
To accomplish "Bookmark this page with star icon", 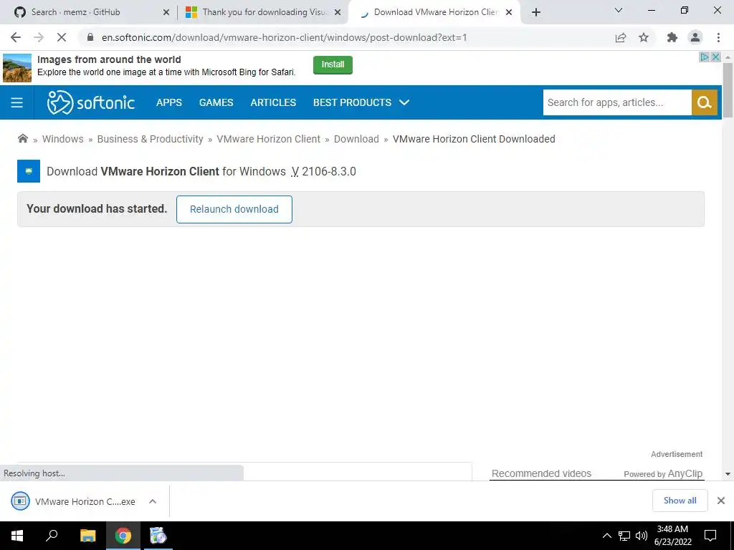I will 644,37.
